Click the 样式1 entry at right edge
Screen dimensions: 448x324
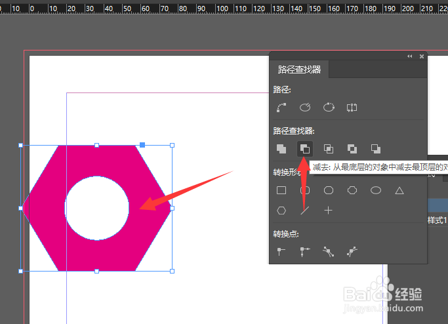[x=437, y=220]
